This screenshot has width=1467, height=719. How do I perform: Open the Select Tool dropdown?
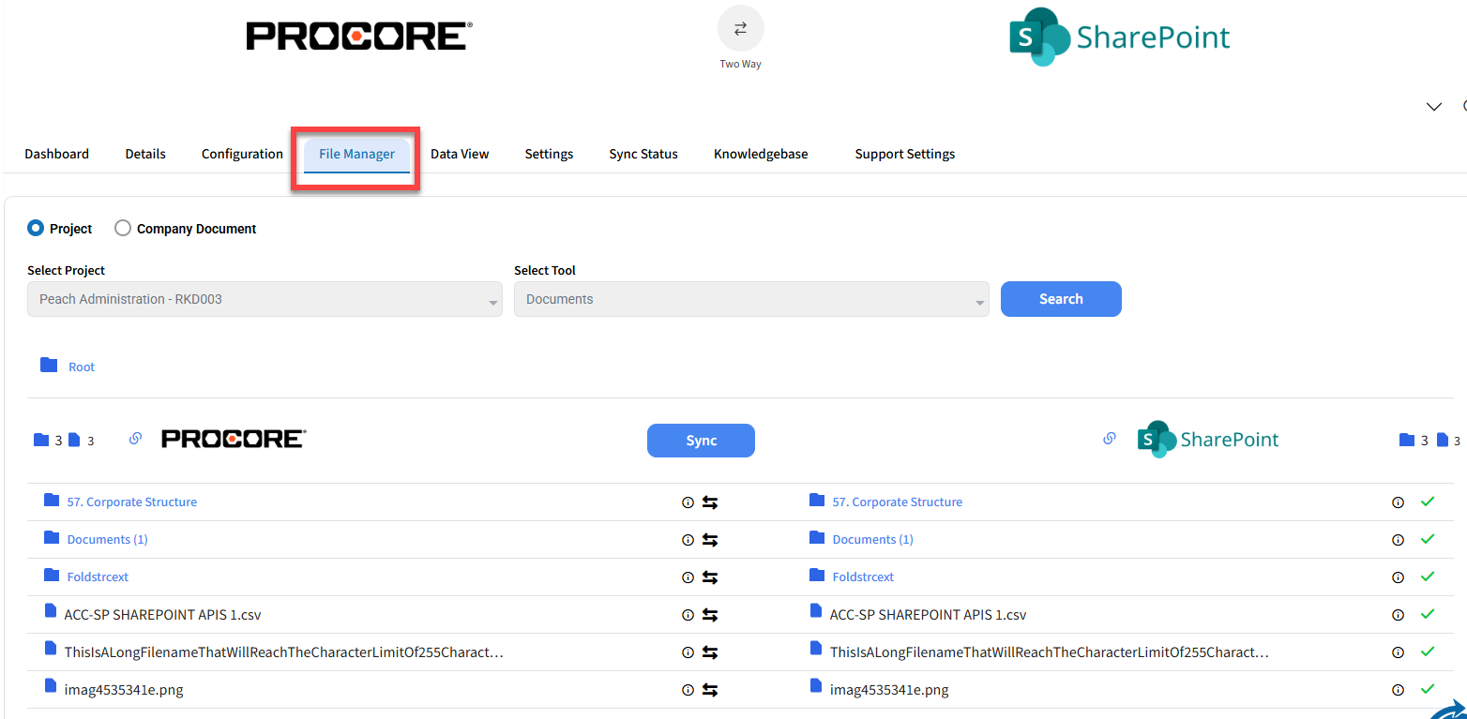(750, 299)
